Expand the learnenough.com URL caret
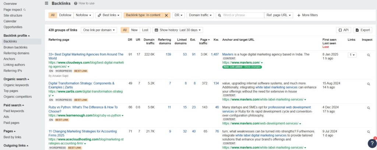The image size is (377, 150). pos(123,116)
